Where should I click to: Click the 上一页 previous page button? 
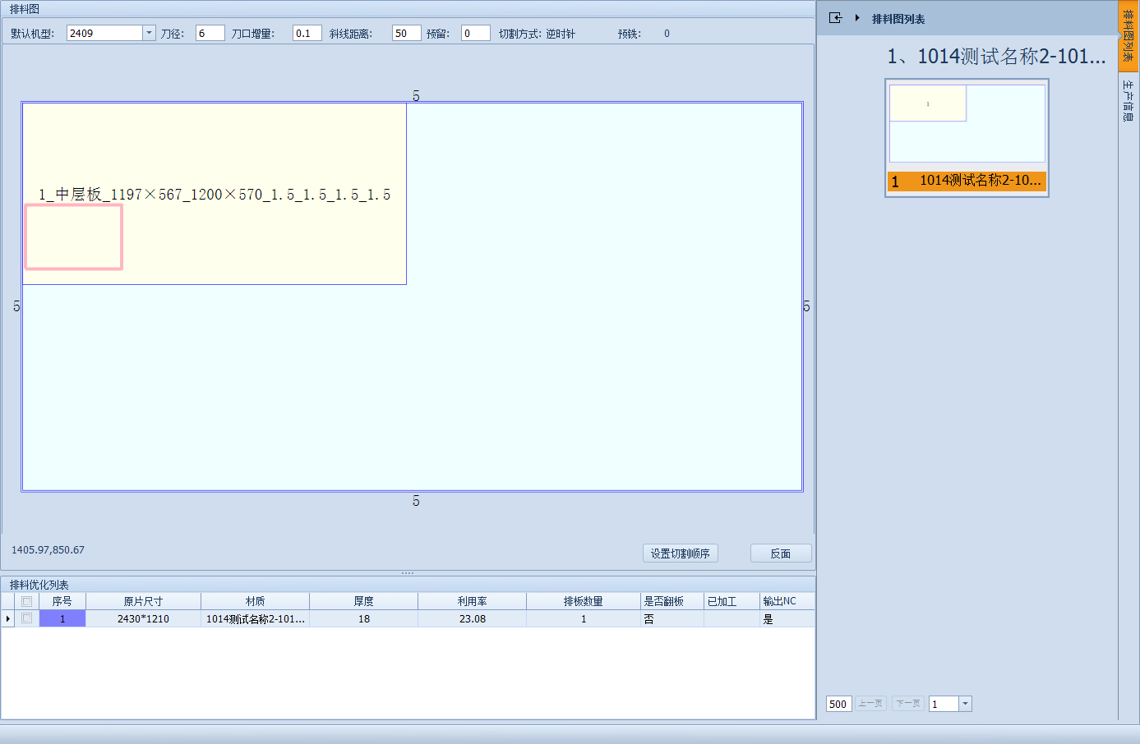pos(870,704)
